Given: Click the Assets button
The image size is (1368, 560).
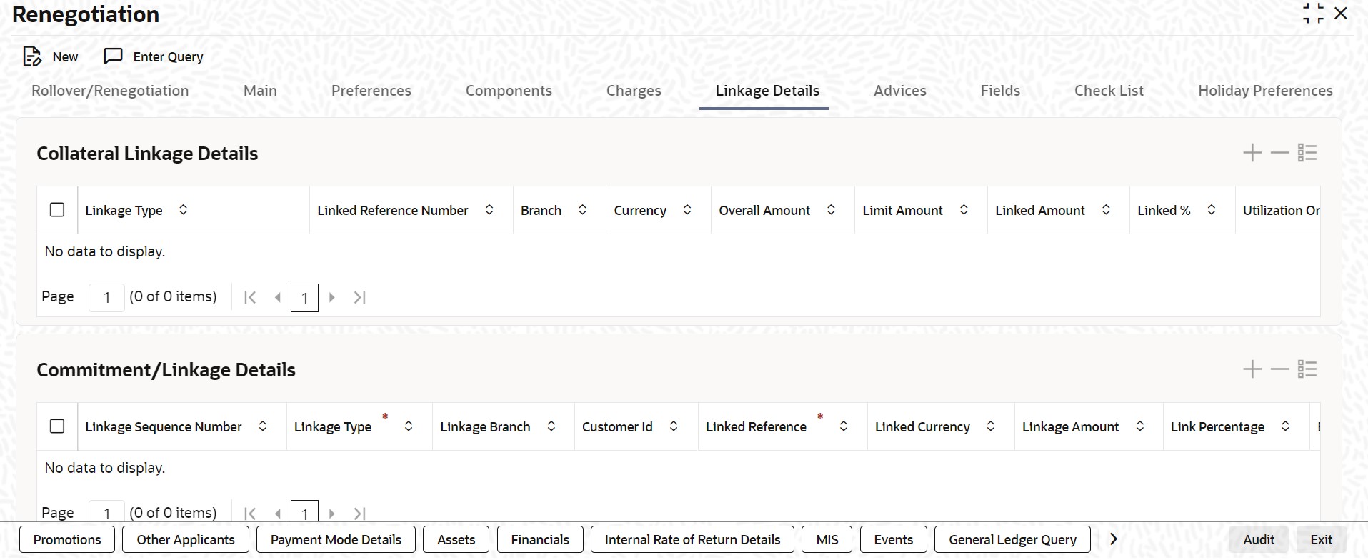Looking at the screenshot, I should click(x=456, y=539).
